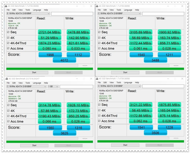Open File menu in top-left window
The height and width of the screenshot is (153, 190).
click(8, 10)
